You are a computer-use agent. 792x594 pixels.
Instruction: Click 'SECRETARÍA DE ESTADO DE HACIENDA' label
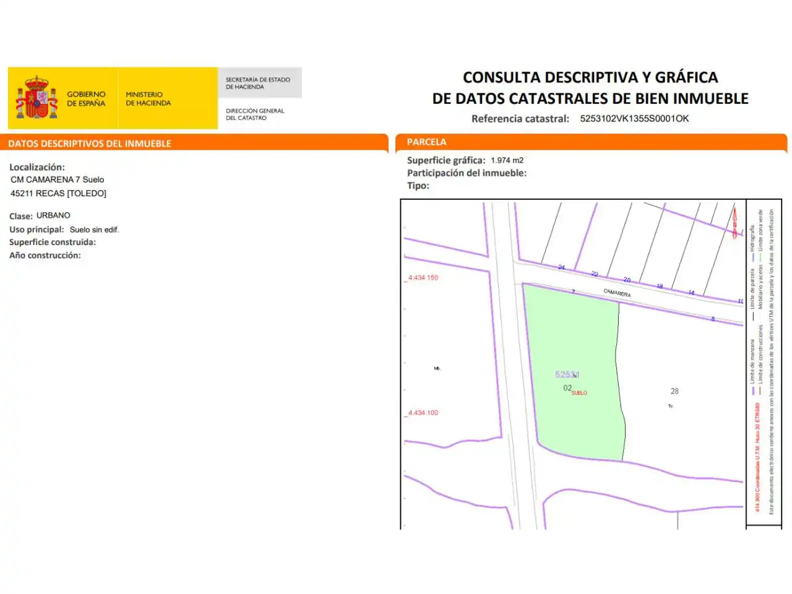pos(257,84)
